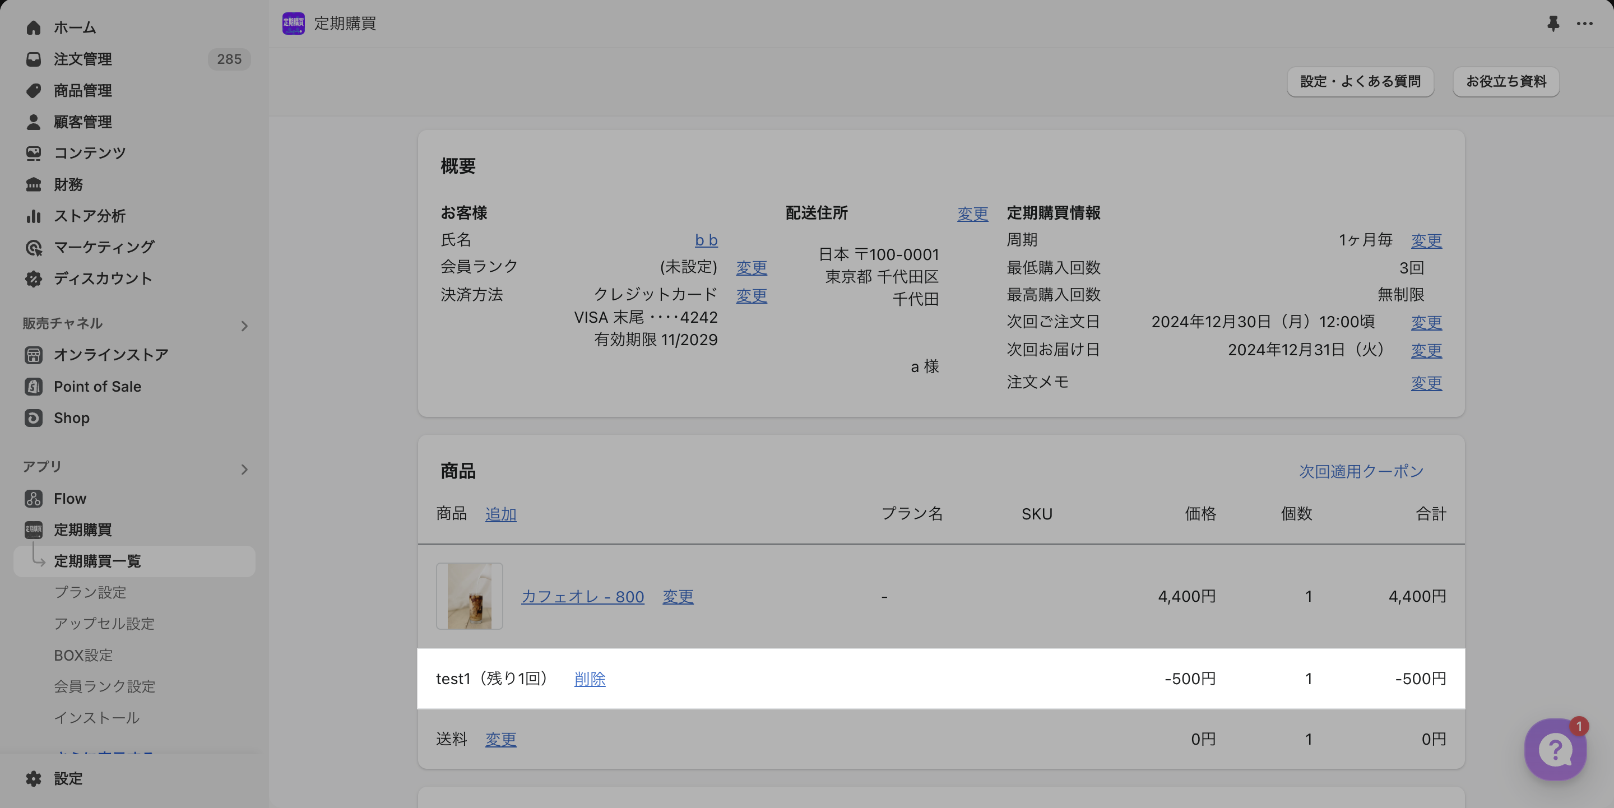Open the three-dot more menu in the header
Viewport: 1614px width, 808px height.
click(x=1584, y=24)
